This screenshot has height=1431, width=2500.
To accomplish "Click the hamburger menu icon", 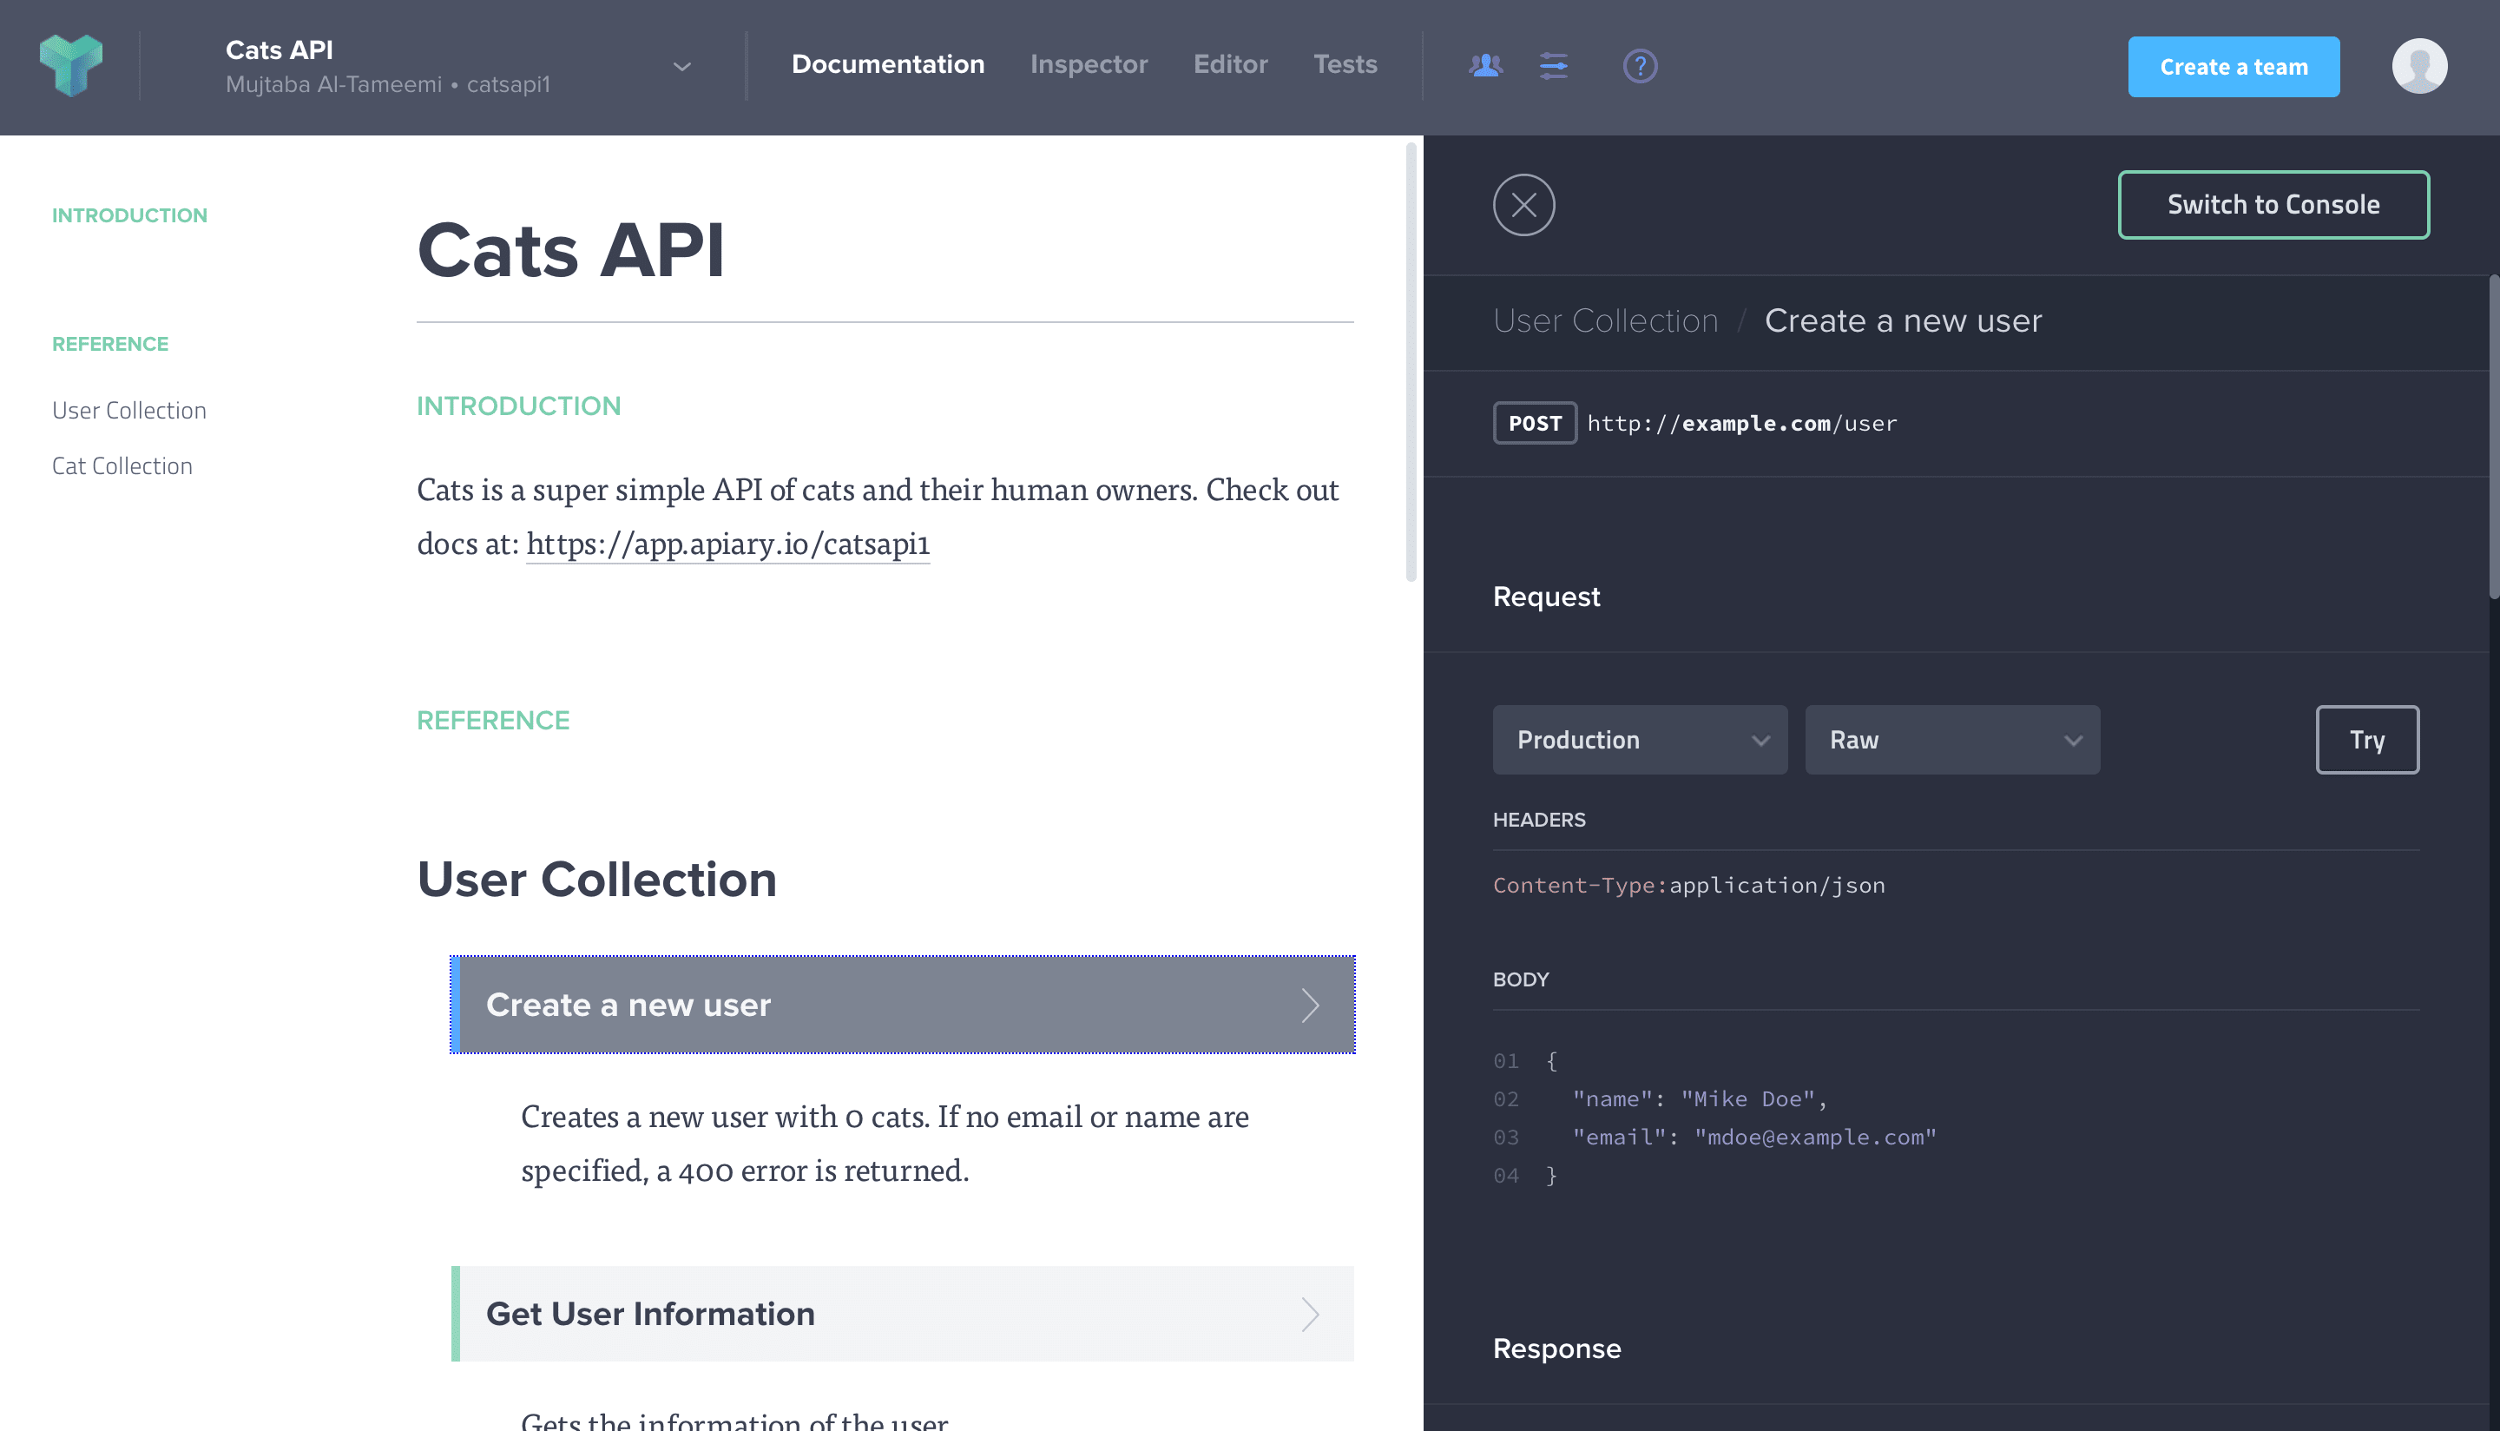I will [x=1552, y=63].
